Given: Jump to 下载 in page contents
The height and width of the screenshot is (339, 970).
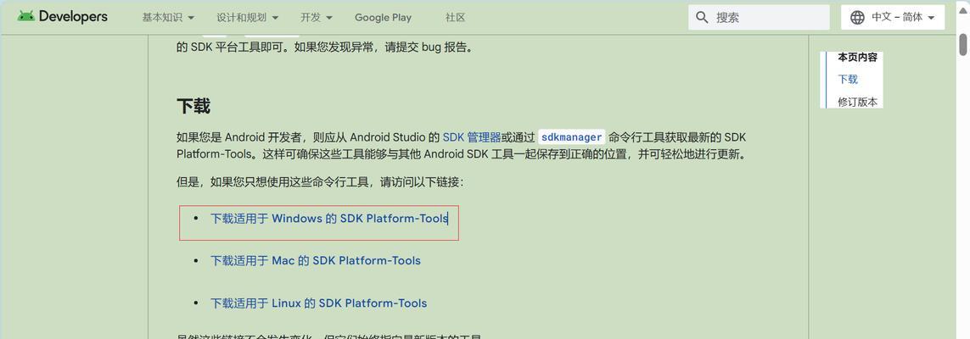Looking at the screenshot, I should coord(848,79).
